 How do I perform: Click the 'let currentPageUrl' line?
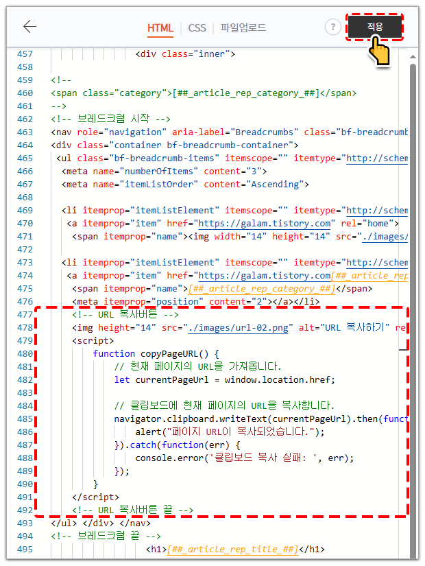[224, 380]
